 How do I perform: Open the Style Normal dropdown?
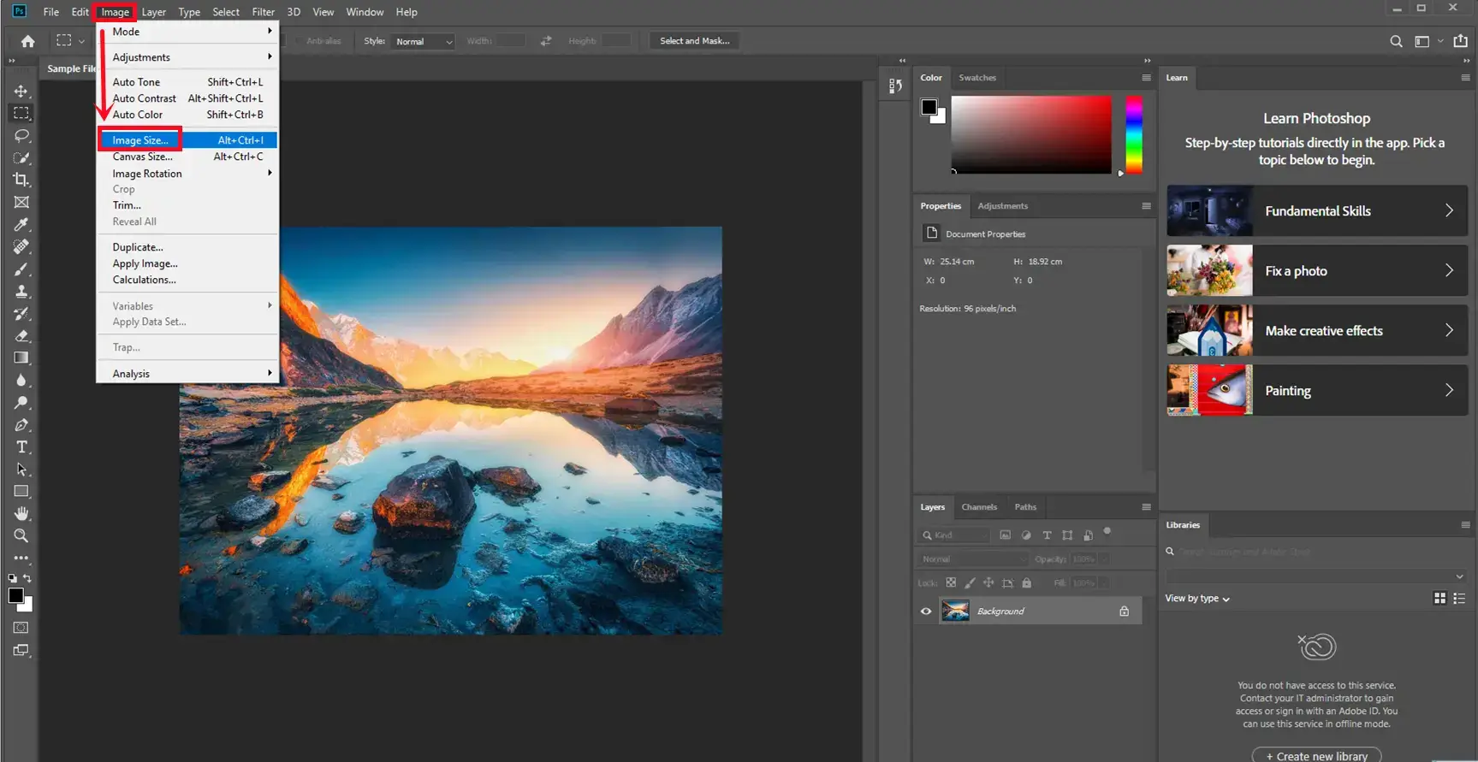pyautogui.click(x=423, y=41)
